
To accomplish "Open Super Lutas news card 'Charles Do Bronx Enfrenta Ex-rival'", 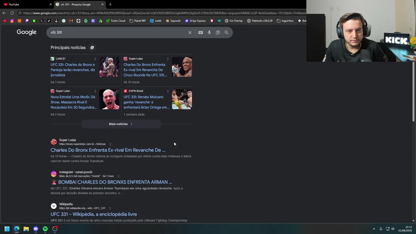I will [x=146, y=70].
